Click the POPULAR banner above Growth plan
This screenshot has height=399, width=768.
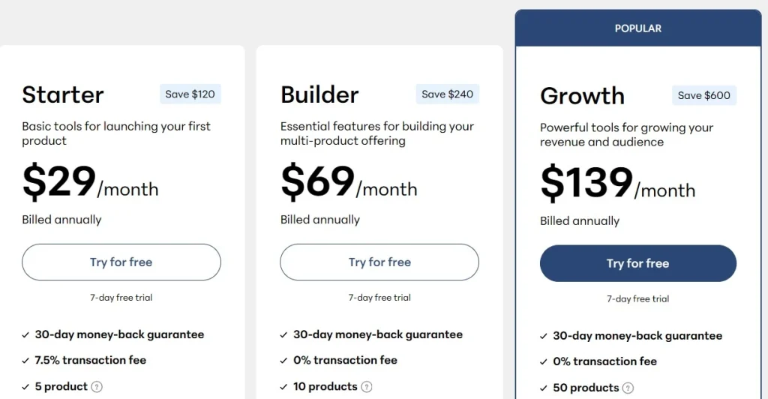coord(638,28)
